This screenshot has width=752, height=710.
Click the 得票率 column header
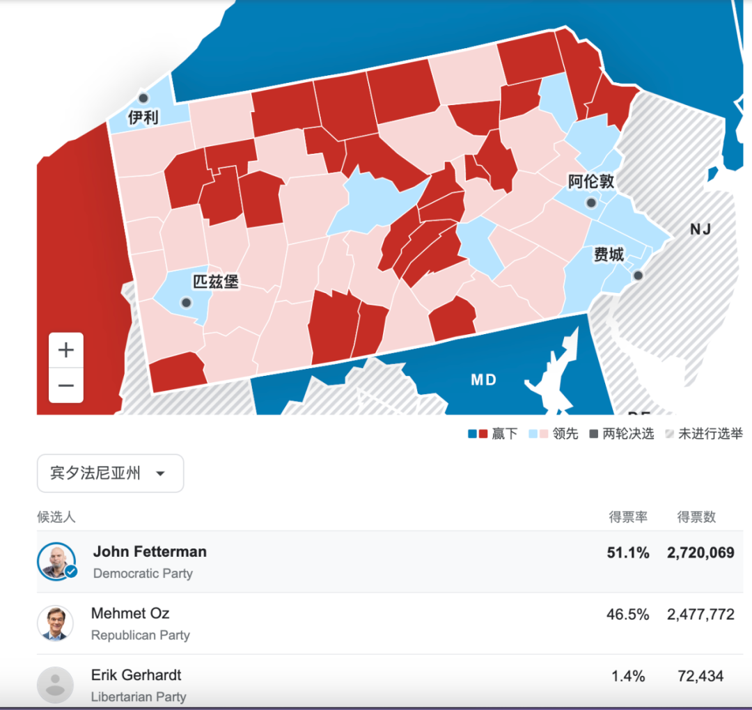[x=628, y=516]
